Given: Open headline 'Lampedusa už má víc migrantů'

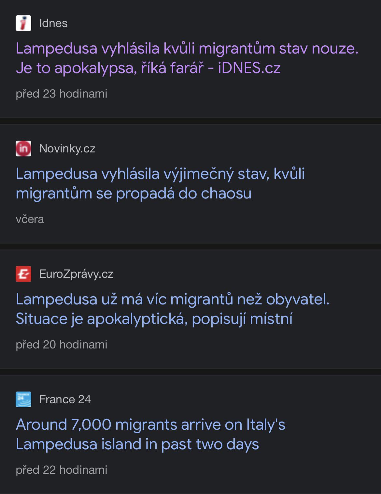Looking at the screenshot, I should click(x=173, y=309).
